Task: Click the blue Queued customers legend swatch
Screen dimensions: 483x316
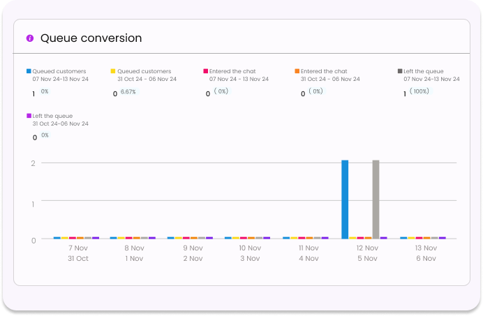Action: [29, 71]
